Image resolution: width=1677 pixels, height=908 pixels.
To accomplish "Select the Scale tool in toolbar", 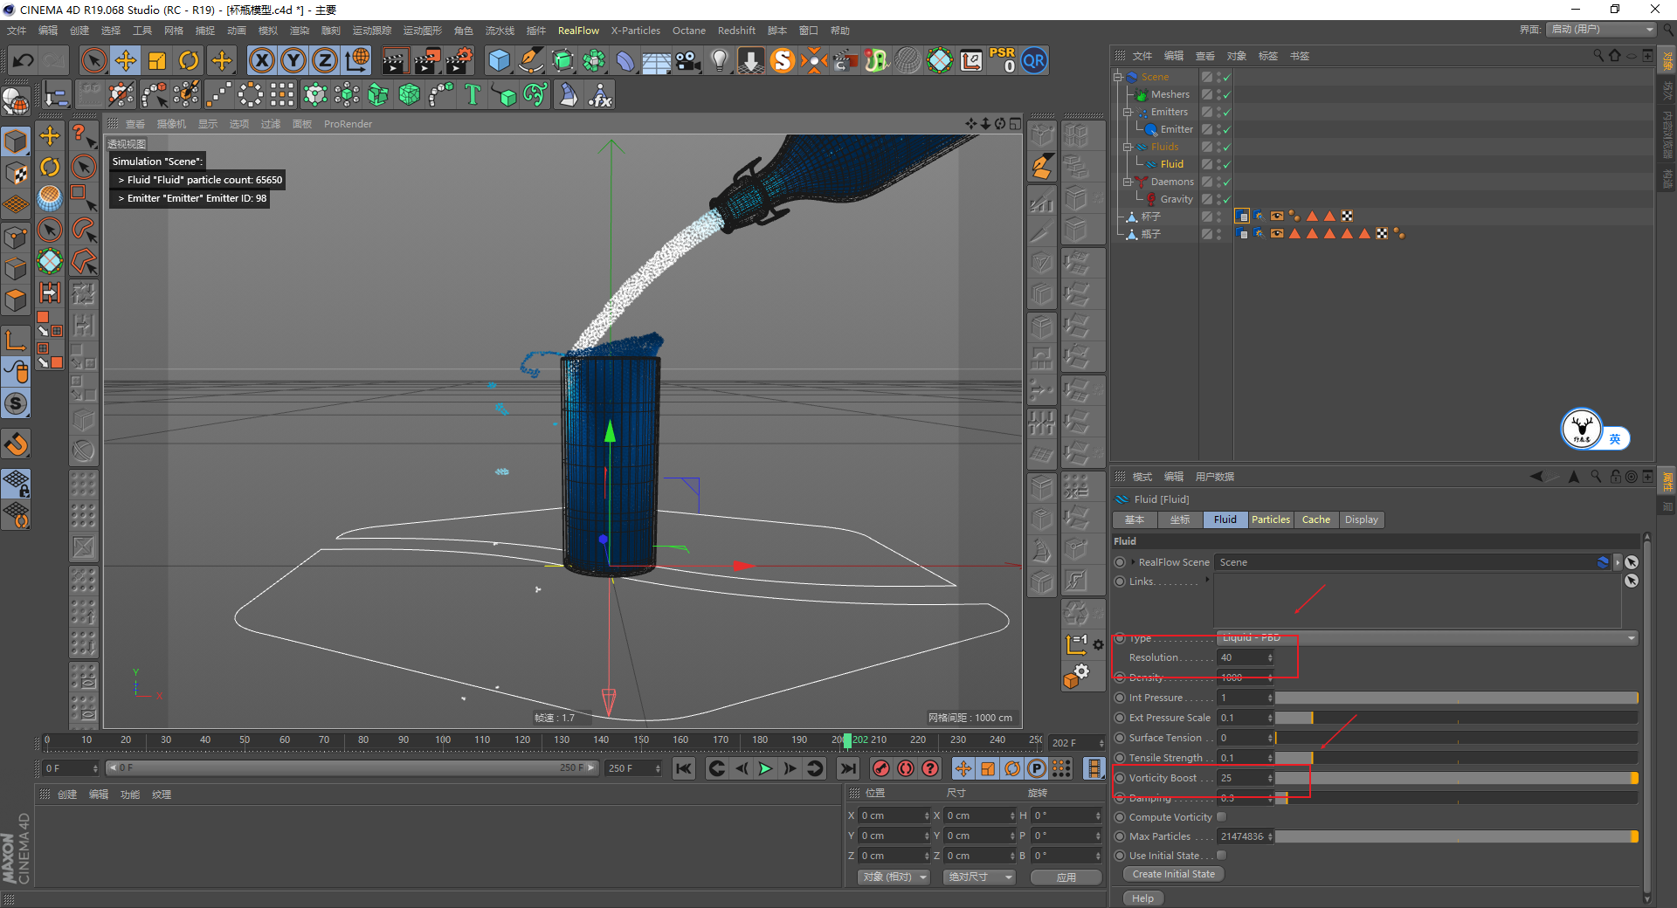I will [157, 60].
